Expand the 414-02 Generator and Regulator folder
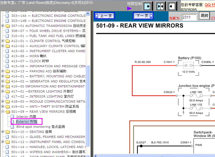Viewport: 215px width, 157px height. click(x=3, y=81)
